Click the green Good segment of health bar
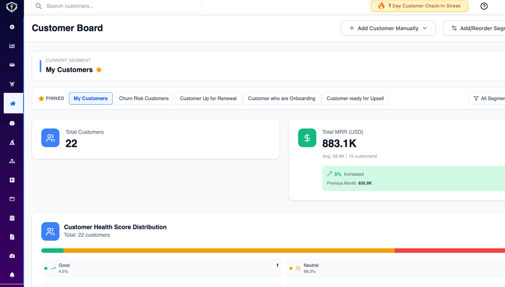The width and height of the screenshot is (505, 287). [x=52, y=251]
